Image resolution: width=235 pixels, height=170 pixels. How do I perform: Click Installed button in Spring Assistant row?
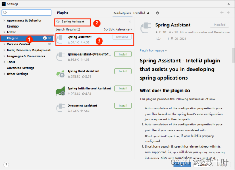122,37
